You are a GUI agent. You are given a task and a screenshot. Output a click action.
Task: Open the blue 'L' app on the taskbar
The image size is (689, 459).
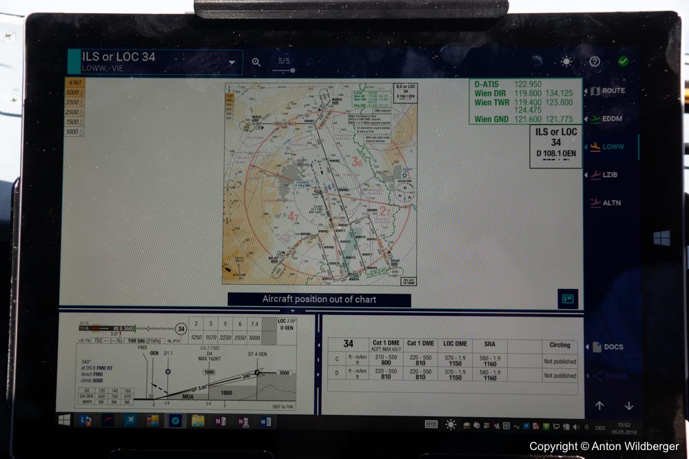pos(85,420)
